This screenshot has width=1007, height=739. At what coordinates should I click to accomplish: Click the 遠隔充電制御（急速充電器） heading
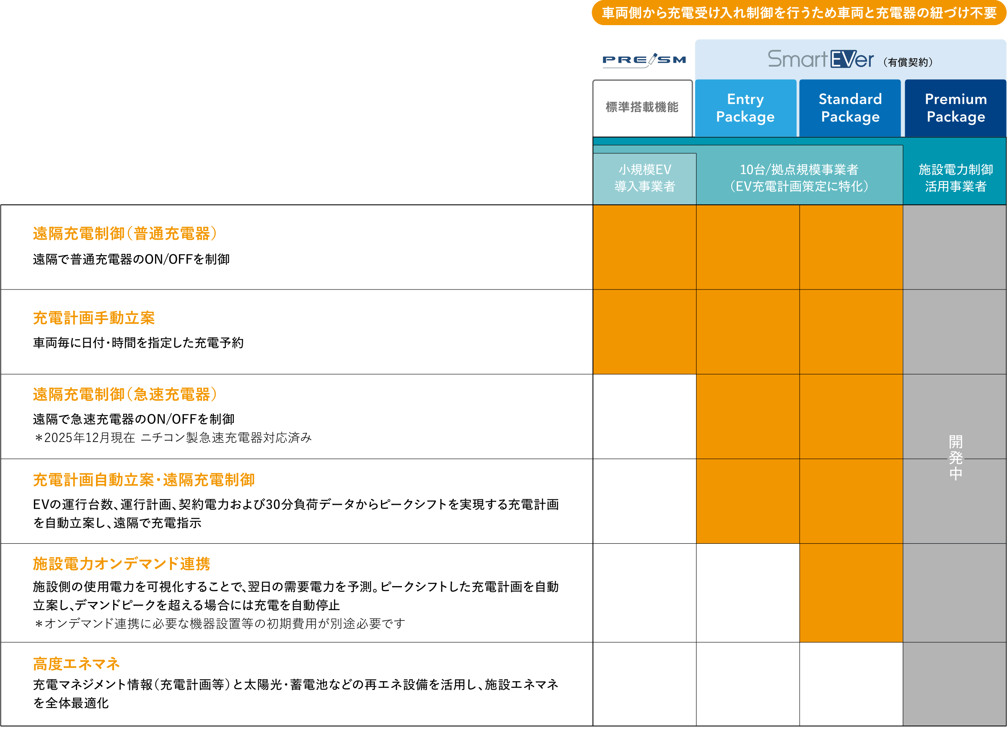[x=125, y=395]
